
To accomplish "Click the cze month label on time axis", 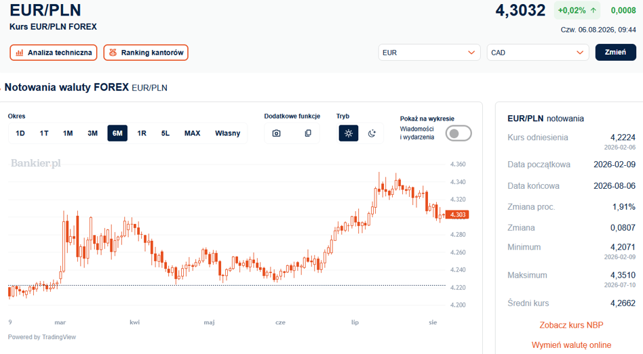I will pos(281,322).
